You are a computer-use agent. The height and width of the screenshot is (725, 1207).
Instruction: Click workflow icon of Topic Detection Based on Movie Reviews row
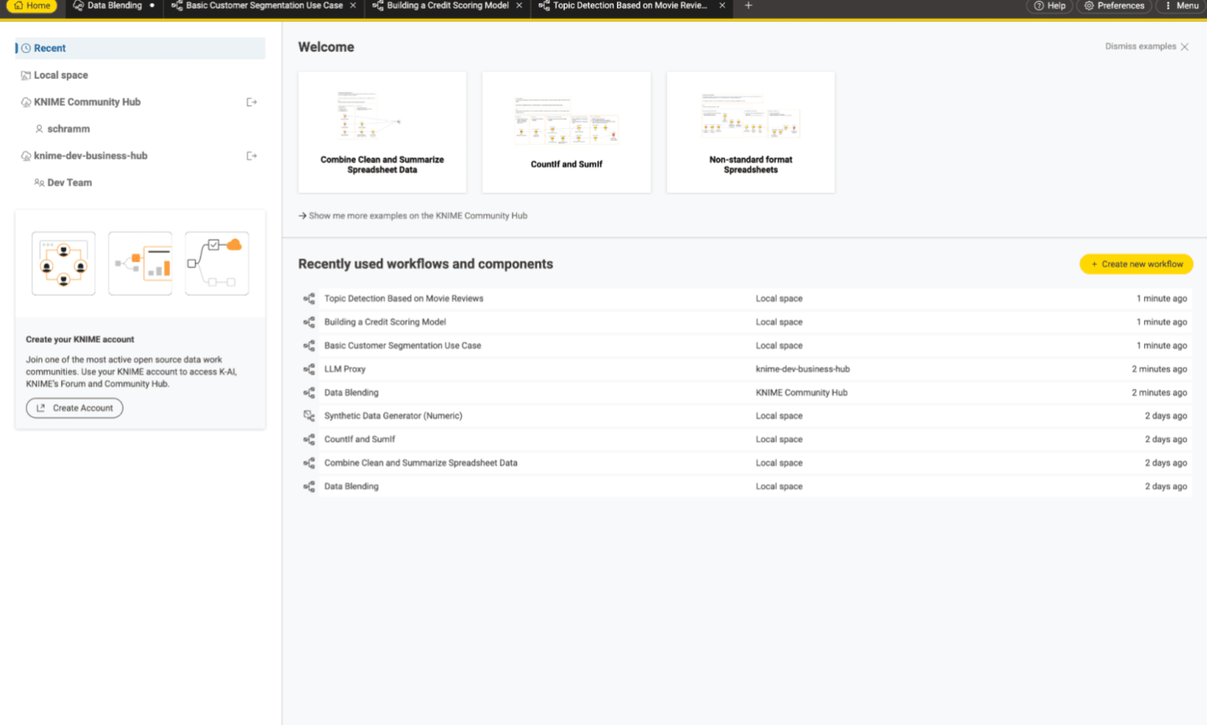click(309, 298)
